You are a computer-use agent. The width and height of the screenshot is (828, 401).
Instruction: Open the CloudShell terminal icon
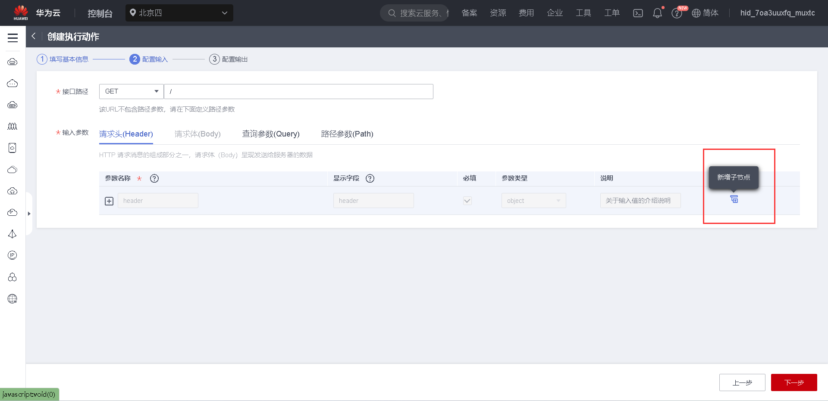pyautogui.click(x=638, y=13)
